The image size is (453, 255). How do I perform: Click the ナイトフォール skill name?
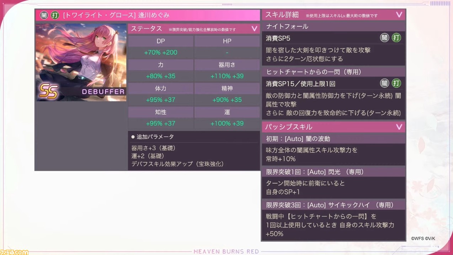(x=287, y=26)
